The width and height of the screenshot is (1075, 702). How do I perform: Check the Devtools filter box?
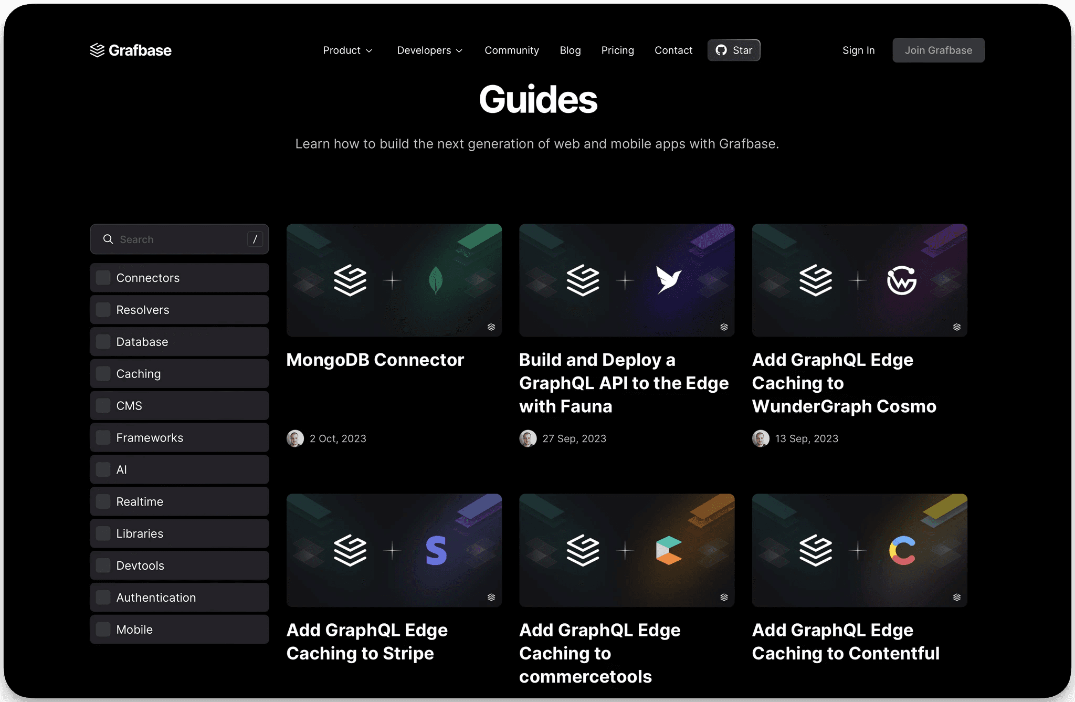tap(103, 566)
